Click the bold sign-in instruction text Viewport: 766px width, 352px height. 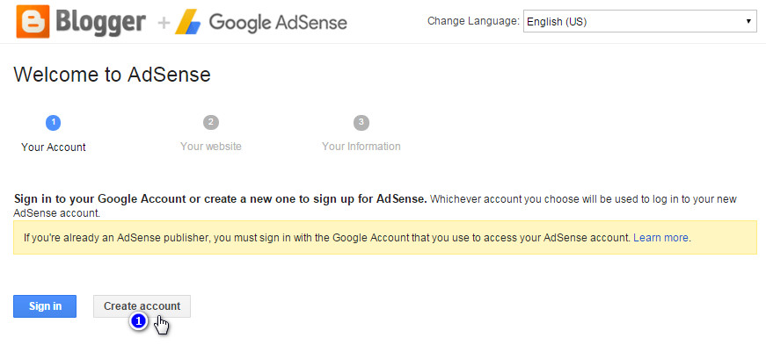[x=221, y=199]
